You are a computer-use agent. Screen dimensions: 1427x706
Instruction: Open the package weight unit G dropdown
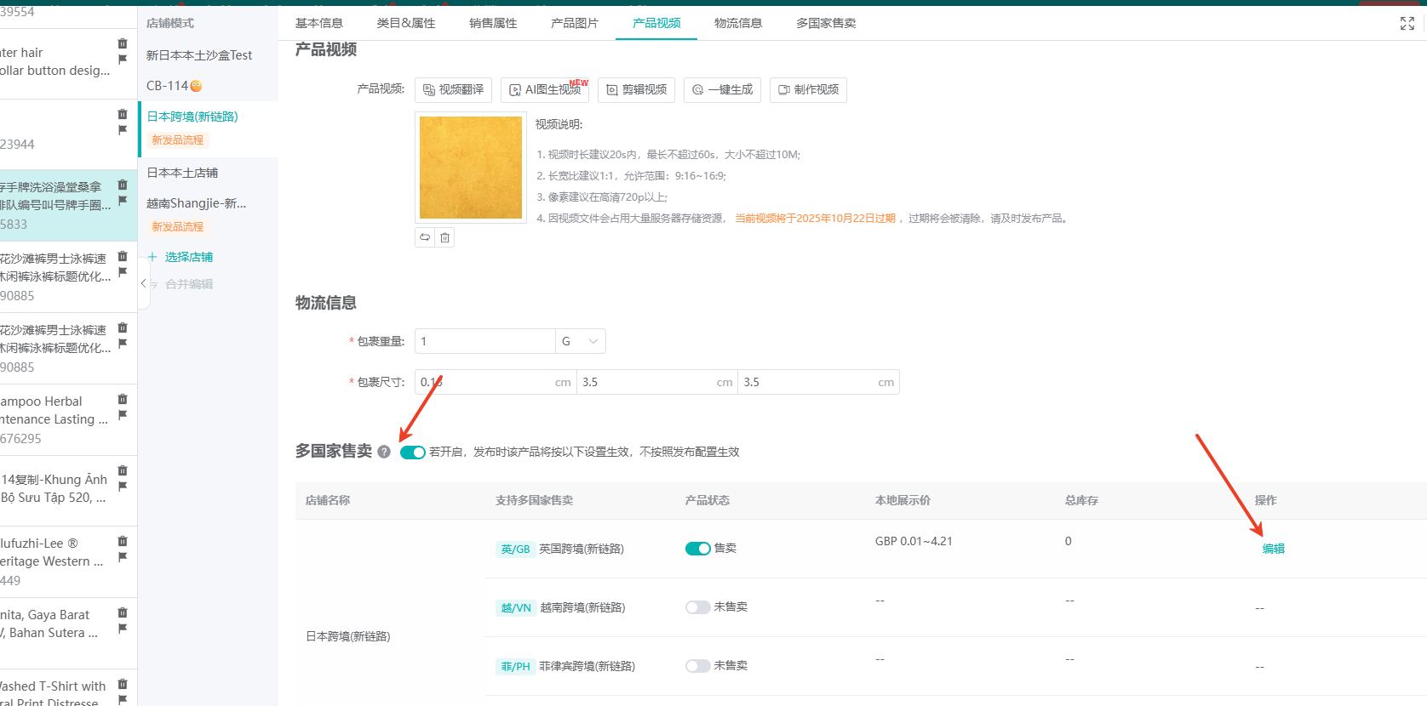click(580, 341)
